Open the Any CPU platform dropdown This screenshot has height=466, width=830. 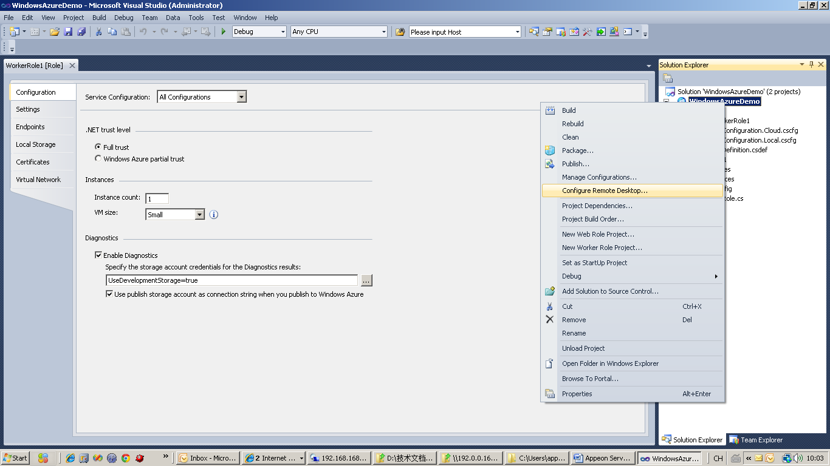383,32
